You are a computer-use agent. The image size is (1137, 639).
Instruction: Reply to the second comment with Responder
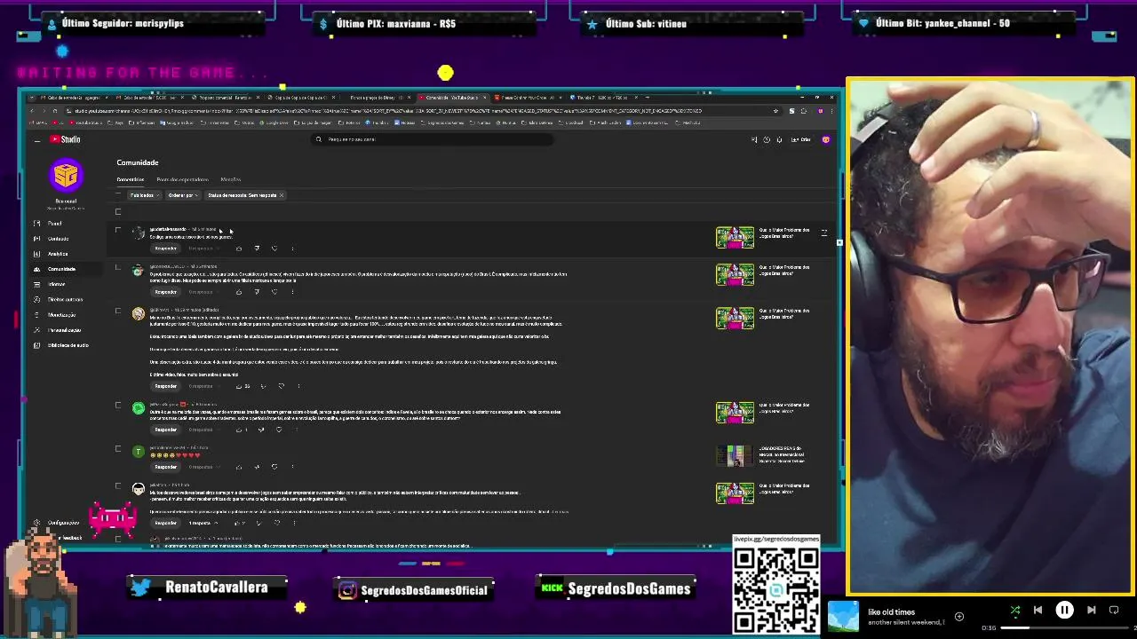click(x=166, y=292)
